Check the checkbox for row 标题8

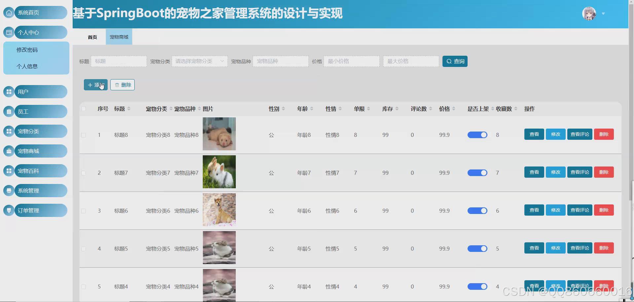click(84, 135)
